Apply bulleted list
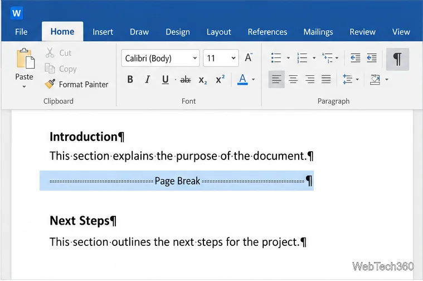Viewport: 423px width, 281px height. click(276, 58)
